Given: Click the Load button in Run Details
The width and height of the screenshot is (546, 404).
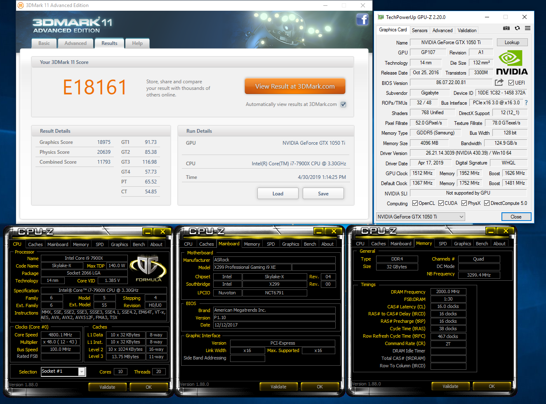Looking at the screenshot, I should pyautogui.click(x=278, y=194).
